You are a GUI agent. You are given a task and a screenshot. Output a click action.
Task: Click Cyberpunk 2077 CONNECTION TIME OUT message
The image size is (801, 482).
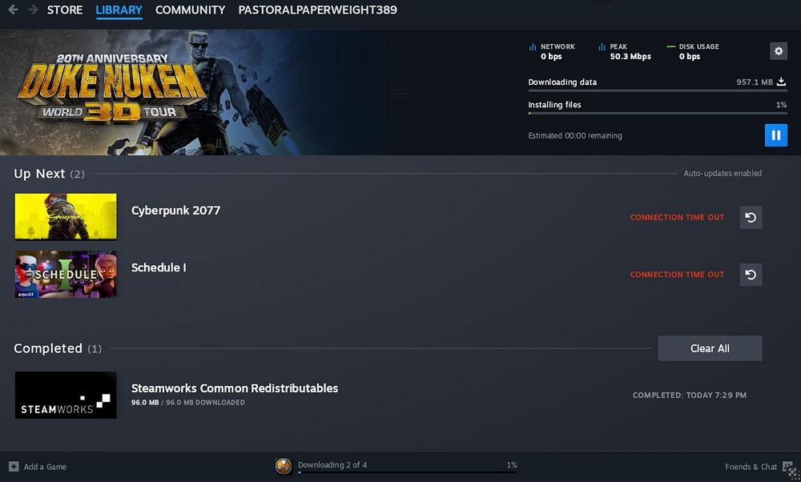coord(677,218)
